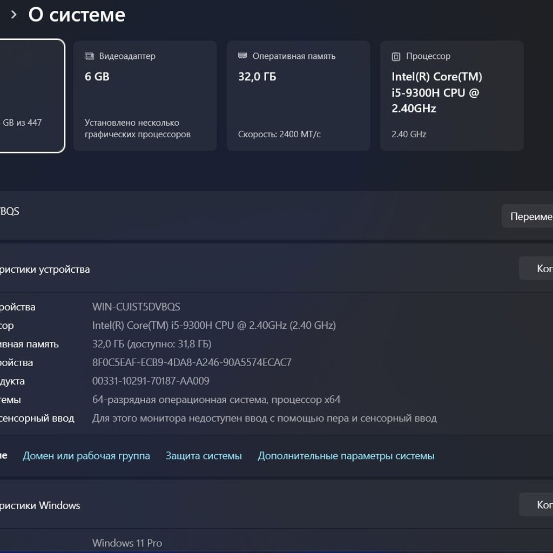Click the breadcrumb chevron before О системе
This screenshot has width=553, height=553.
(14, 15)
